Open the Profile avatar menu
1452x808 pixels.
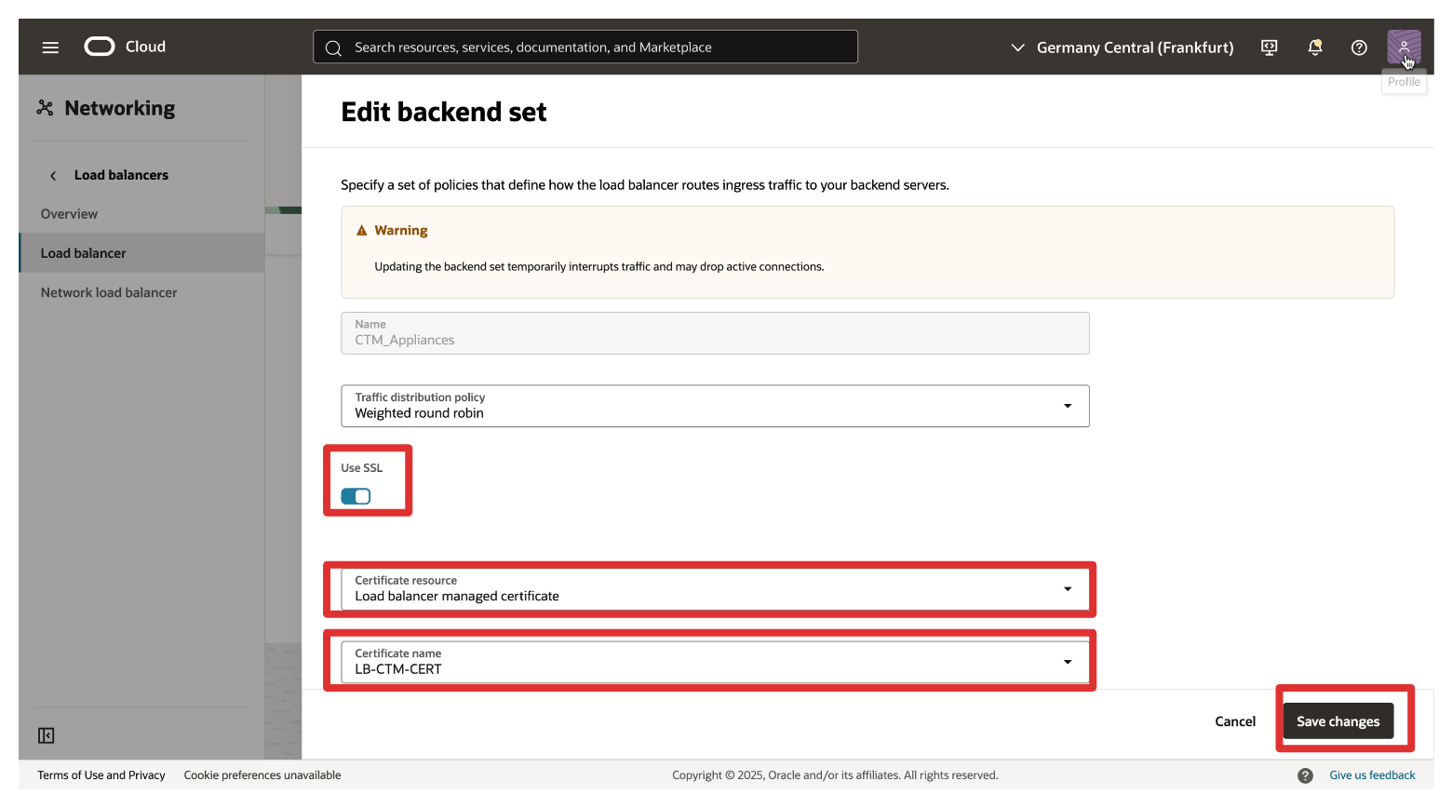coord(1403,47)
